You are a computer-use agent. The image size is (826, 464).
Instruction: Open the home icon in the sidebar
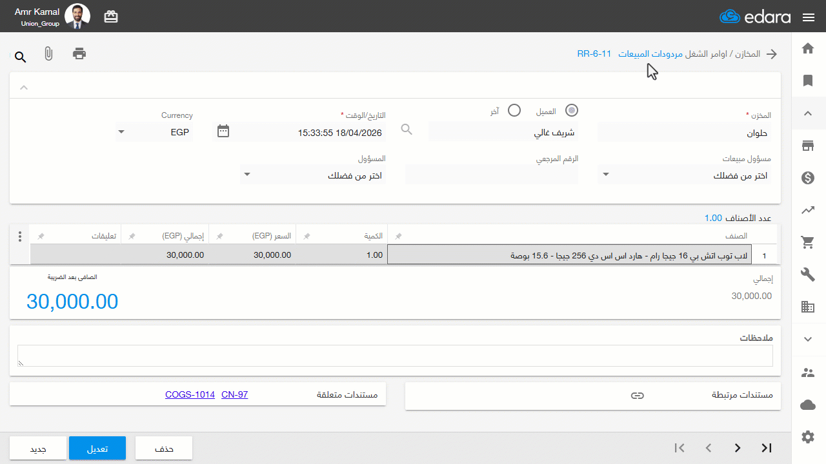point(807,48)
